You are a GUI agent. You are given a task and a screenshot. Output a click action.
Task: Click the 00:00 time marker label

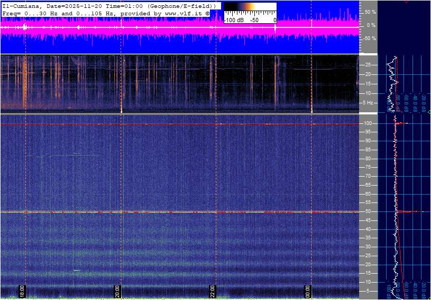click(308, 291)
